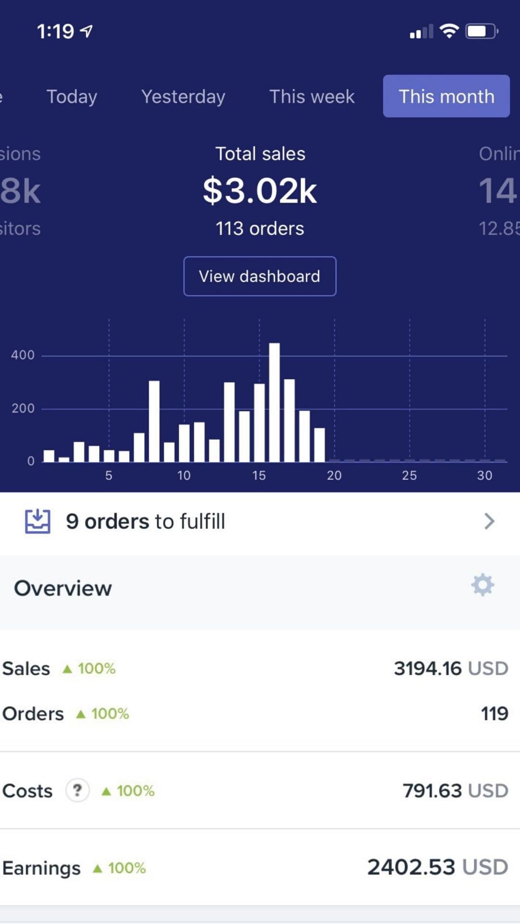Switch to the Yesterday tab

[x=183, y=97]
